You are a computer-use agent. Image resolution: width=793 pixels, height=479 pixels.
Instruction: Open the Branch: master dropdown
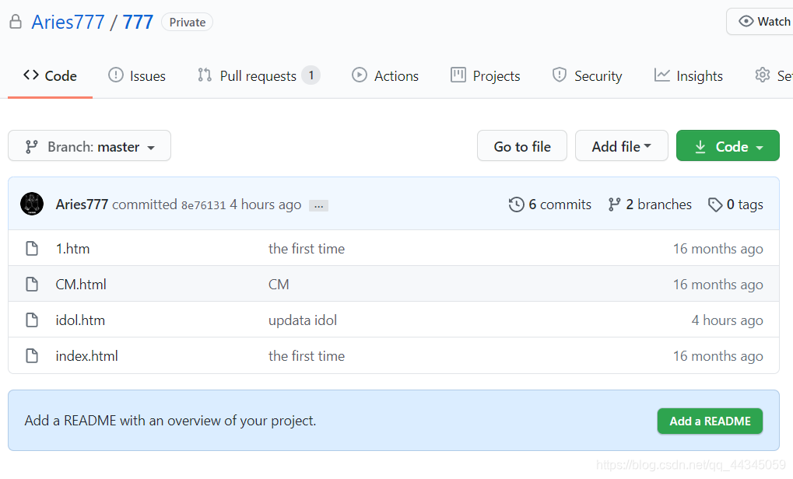(x=89, y=146)
